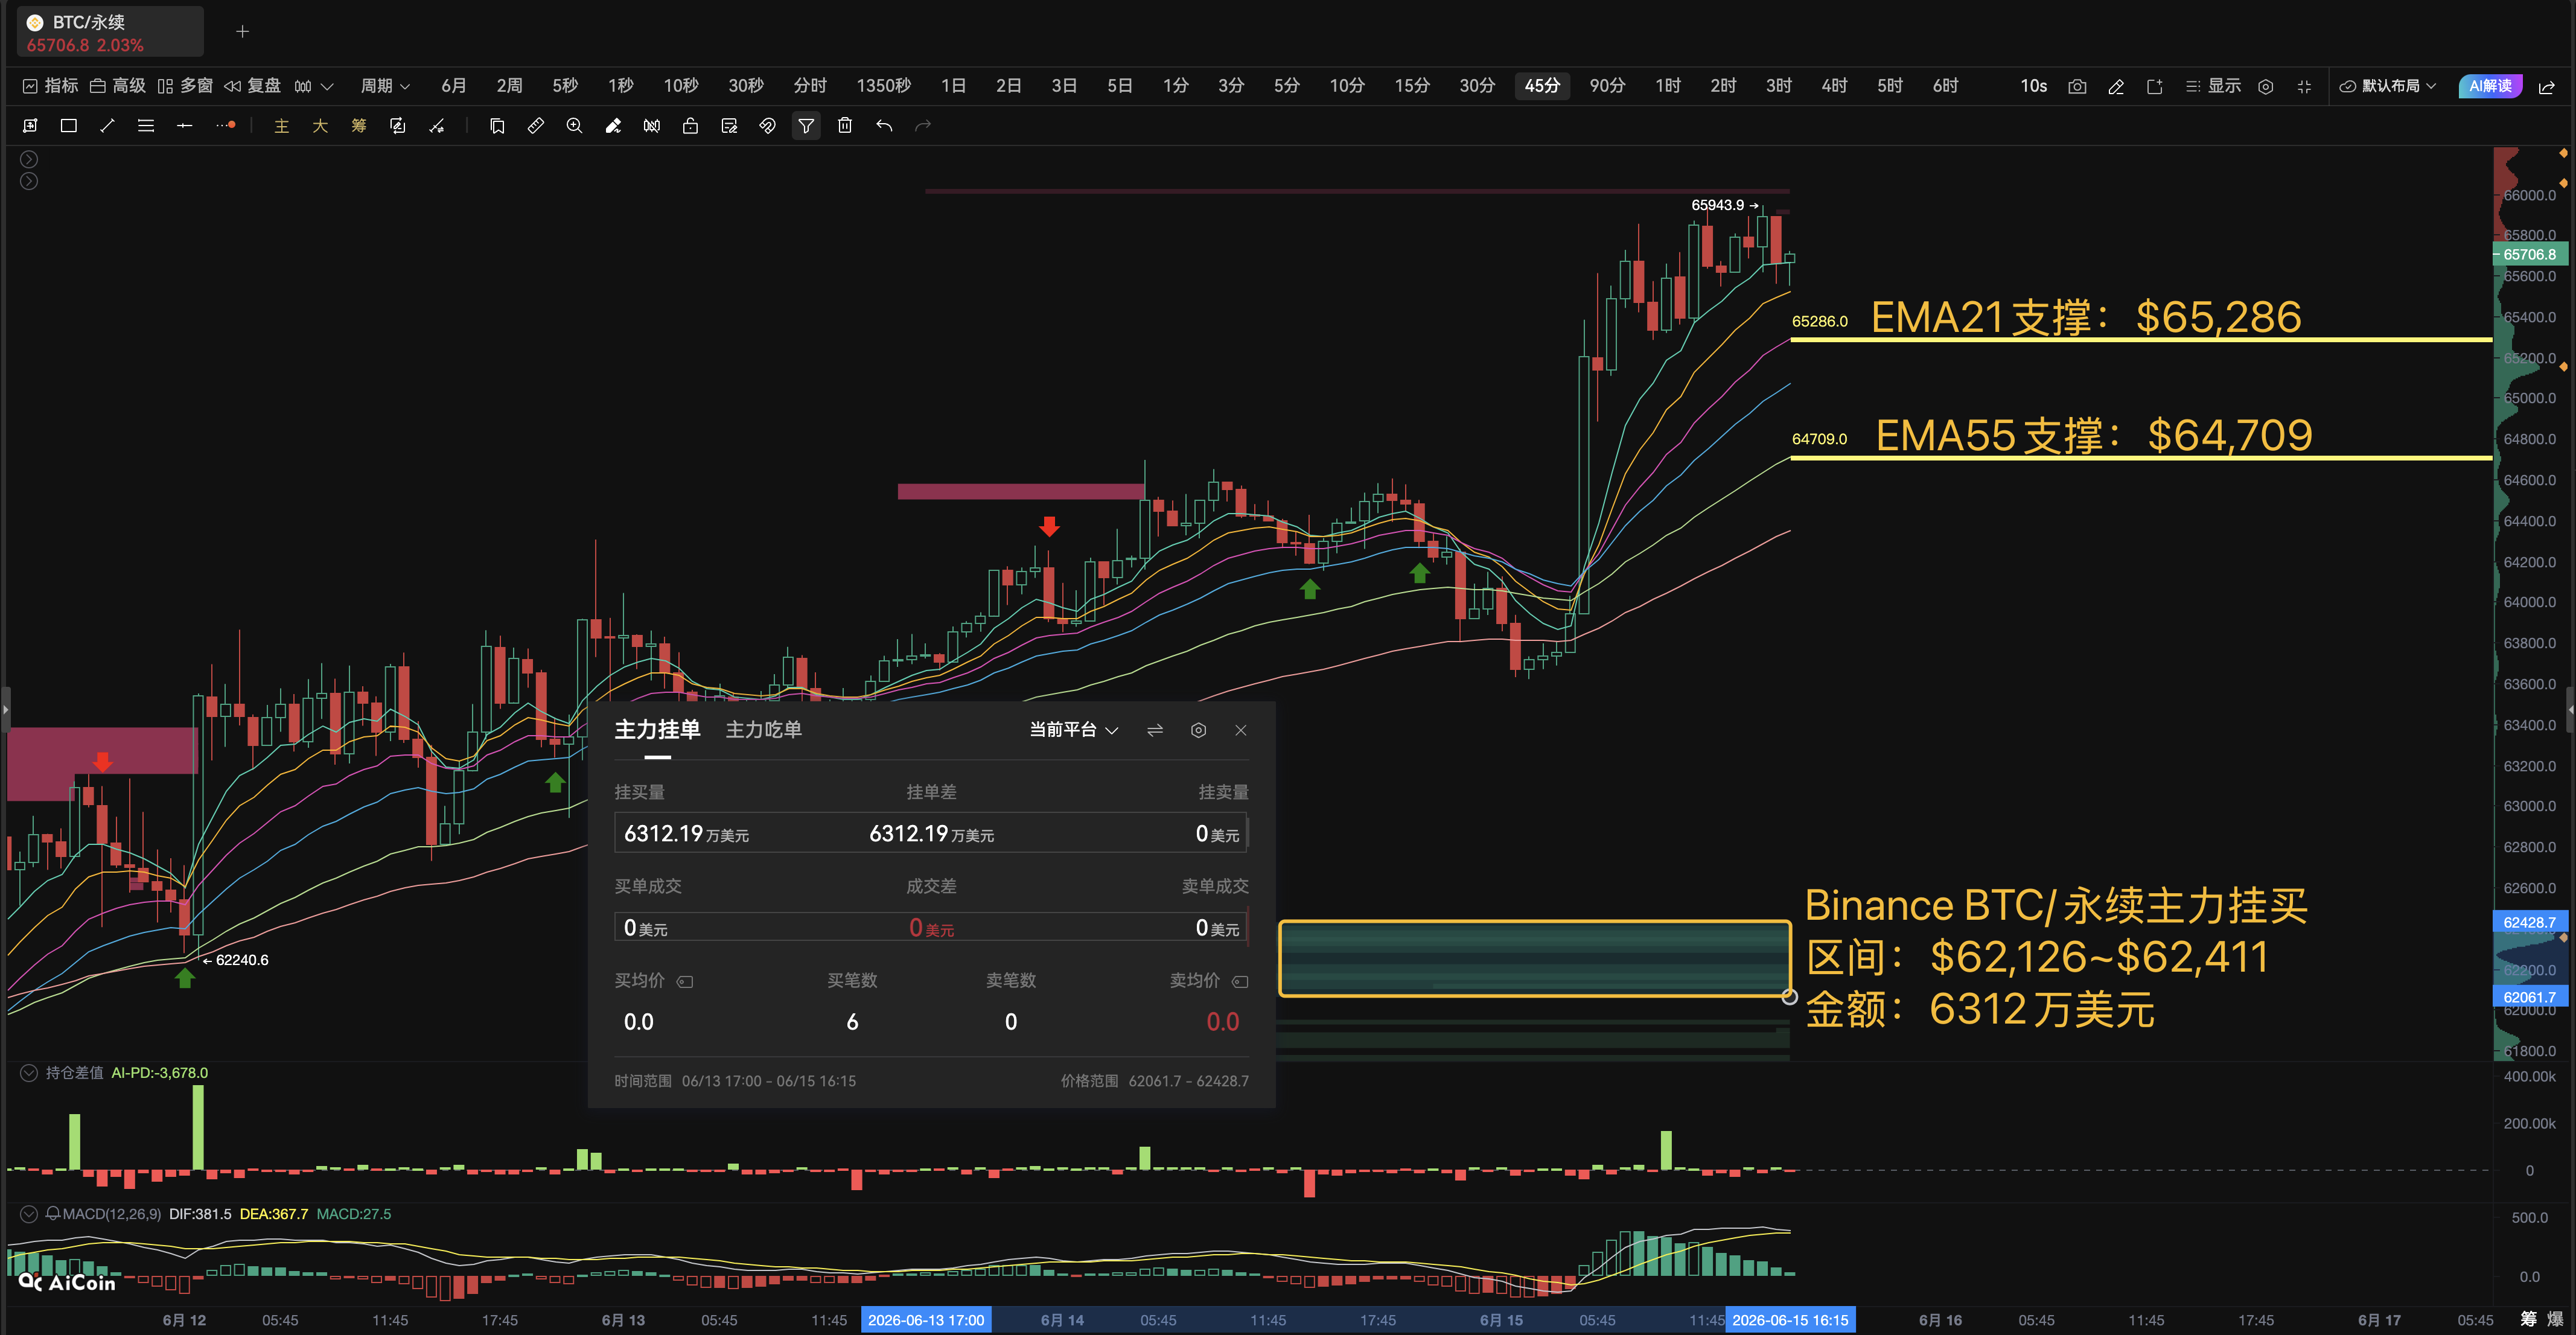This screenshot has width=2576, height=1335.
Task: Select the 1时 timeframe
Action: click(x=1668, y=87)
